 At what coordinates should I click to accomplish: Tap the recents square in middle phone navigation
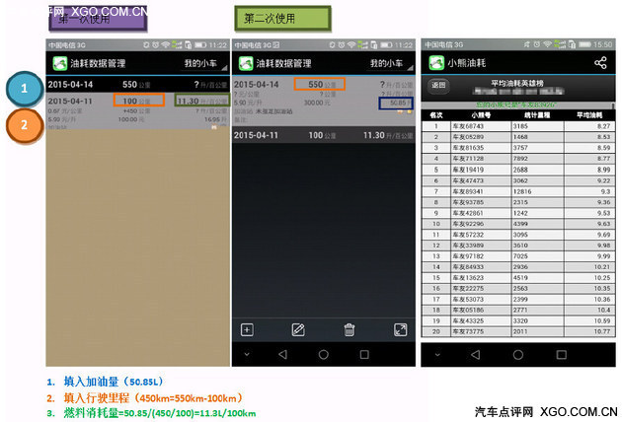pyautogui.click(x=364, y=354)
